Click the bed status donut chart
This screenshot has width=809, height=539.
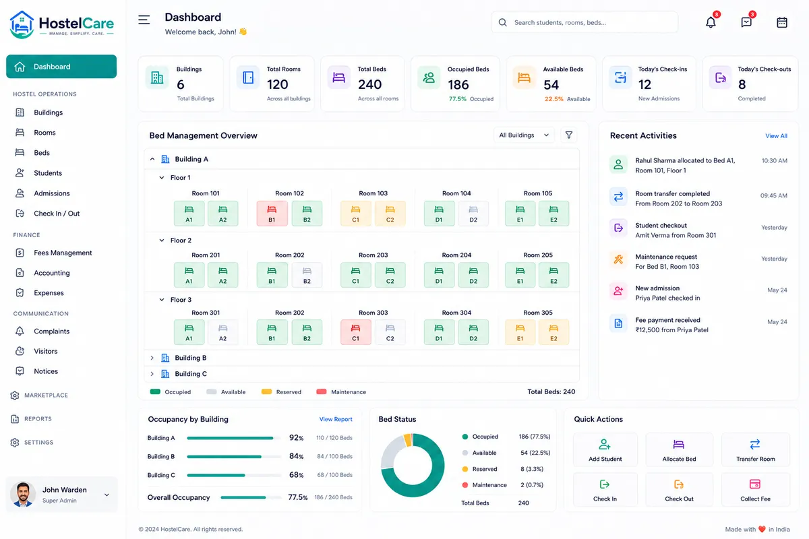[413, 465]
